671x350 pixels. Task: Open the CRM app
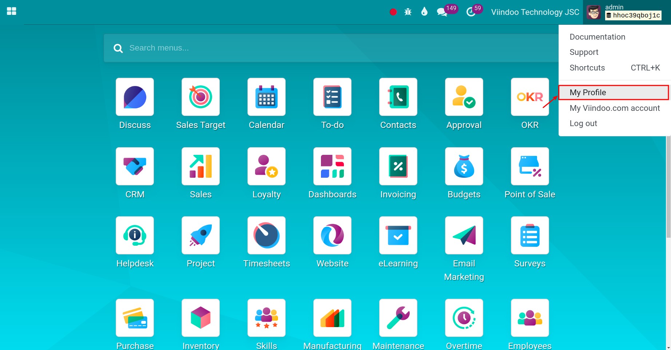(x=135, y=166)
